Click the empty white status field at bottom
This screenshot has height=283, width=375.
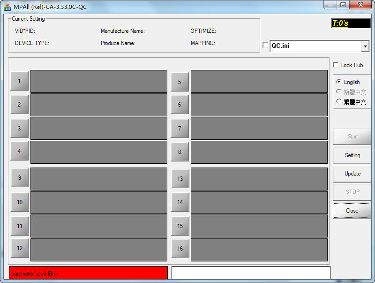tap(251, 273)
